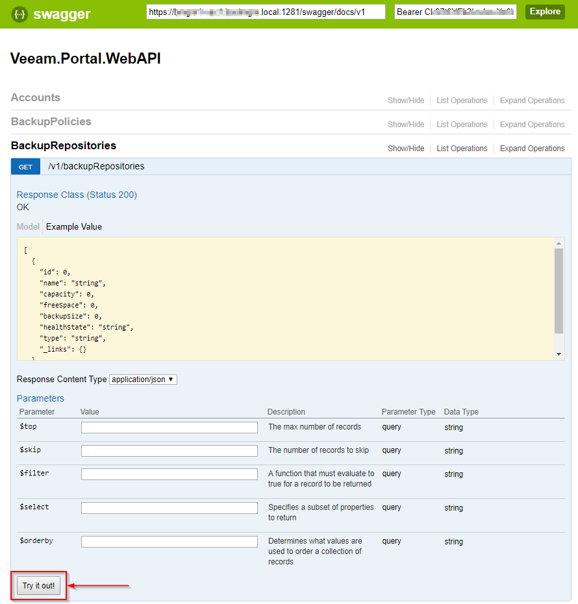Click the Data Type column header
The width and height of the screenshot is (578, 604).
tap(461, 412)
